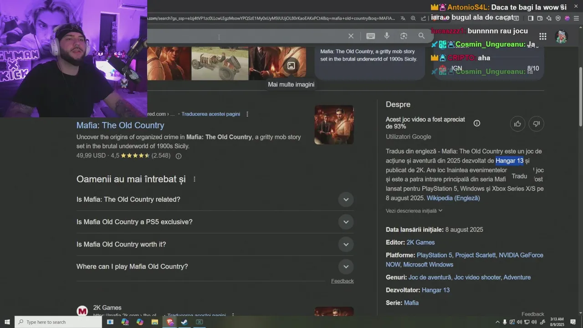
Task: Open Wikipedia (Engleză) link
Action: click(453, 198)
